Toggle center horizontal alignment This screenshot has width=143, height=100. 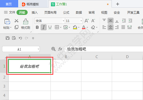point(111,27)
